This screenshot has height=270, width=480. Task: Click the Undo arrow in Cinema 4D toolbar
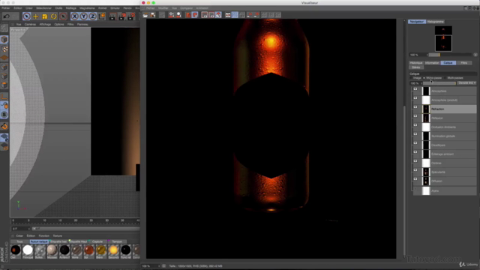(7, 16)
